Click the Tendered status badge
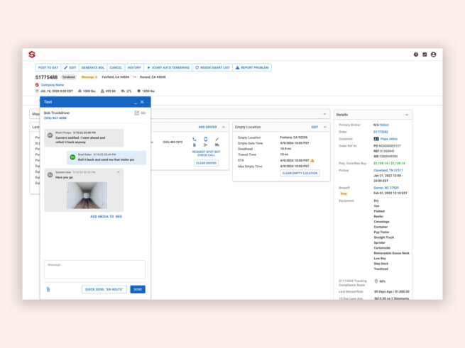The width and height of the screenshot is (465, 348). point(68,77)
